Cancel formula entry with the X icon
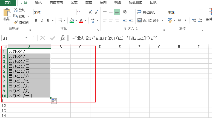 click(x=42, y=38)
